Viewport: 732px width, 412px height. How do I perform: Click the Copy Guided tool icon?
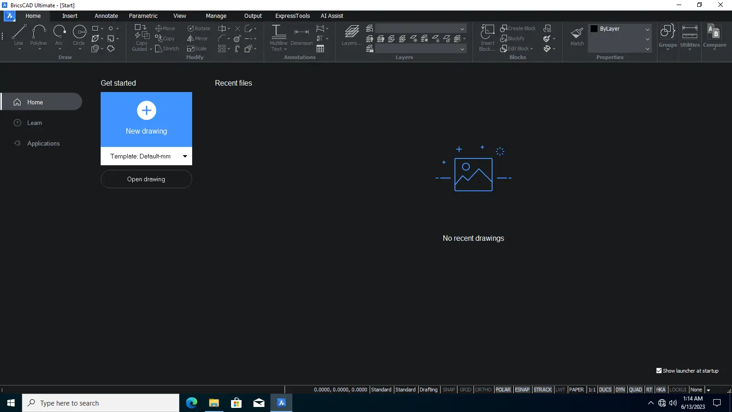[x=141, y=32]
